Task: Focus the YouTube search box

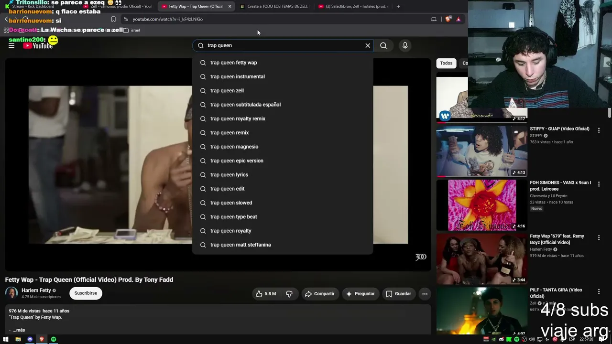Action: pyautogui.click(x=283, y=45)
